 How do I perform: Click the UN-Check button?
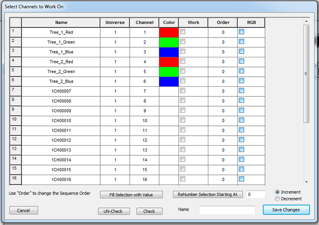tap(114, 211)
